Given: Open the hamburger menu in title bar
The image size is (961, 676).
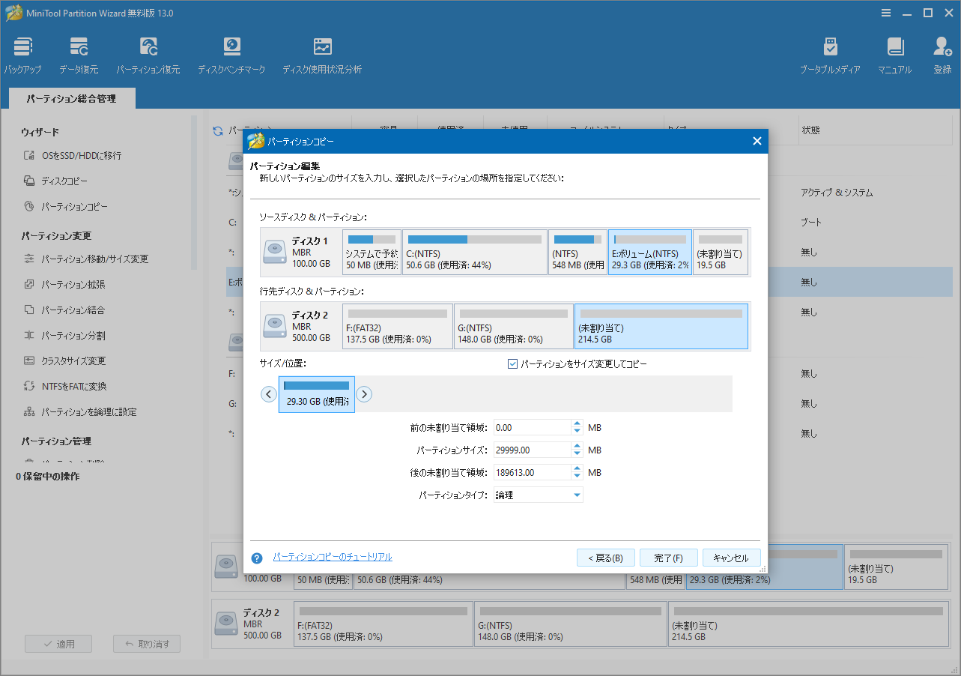Looking at the screenshot, I should click(886, 13).
